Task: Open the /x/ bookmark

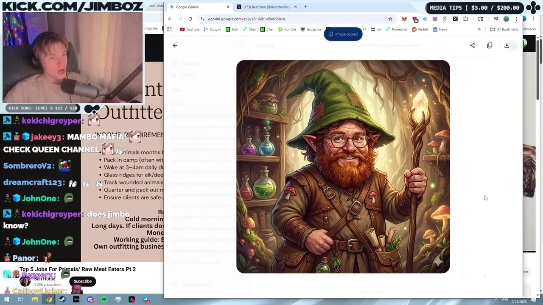Action: [376, 29]
